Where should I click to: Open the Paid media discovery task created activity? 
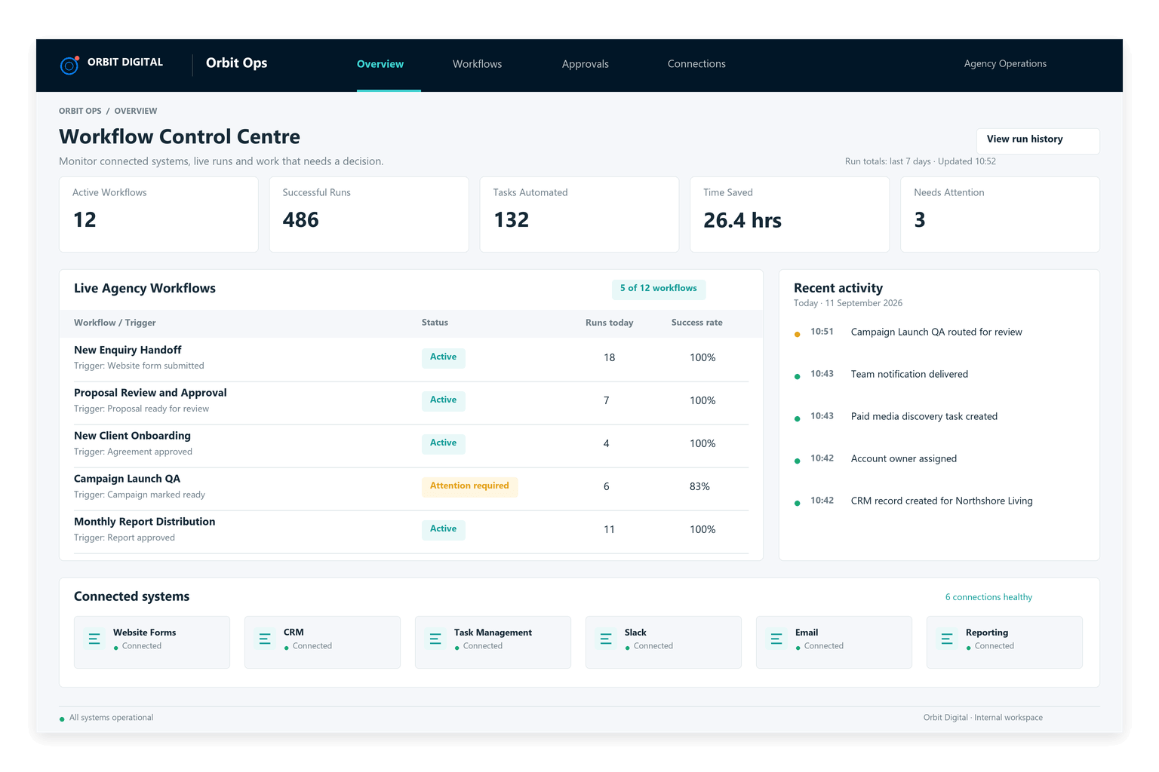pos(924,417)
